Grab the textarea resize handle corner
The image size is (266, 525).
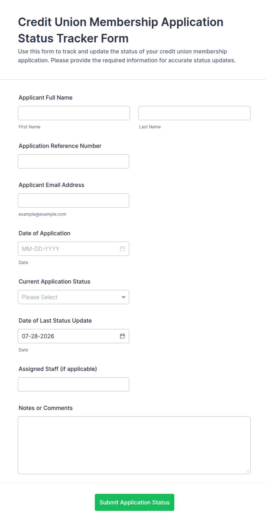(x=248, y=471)
